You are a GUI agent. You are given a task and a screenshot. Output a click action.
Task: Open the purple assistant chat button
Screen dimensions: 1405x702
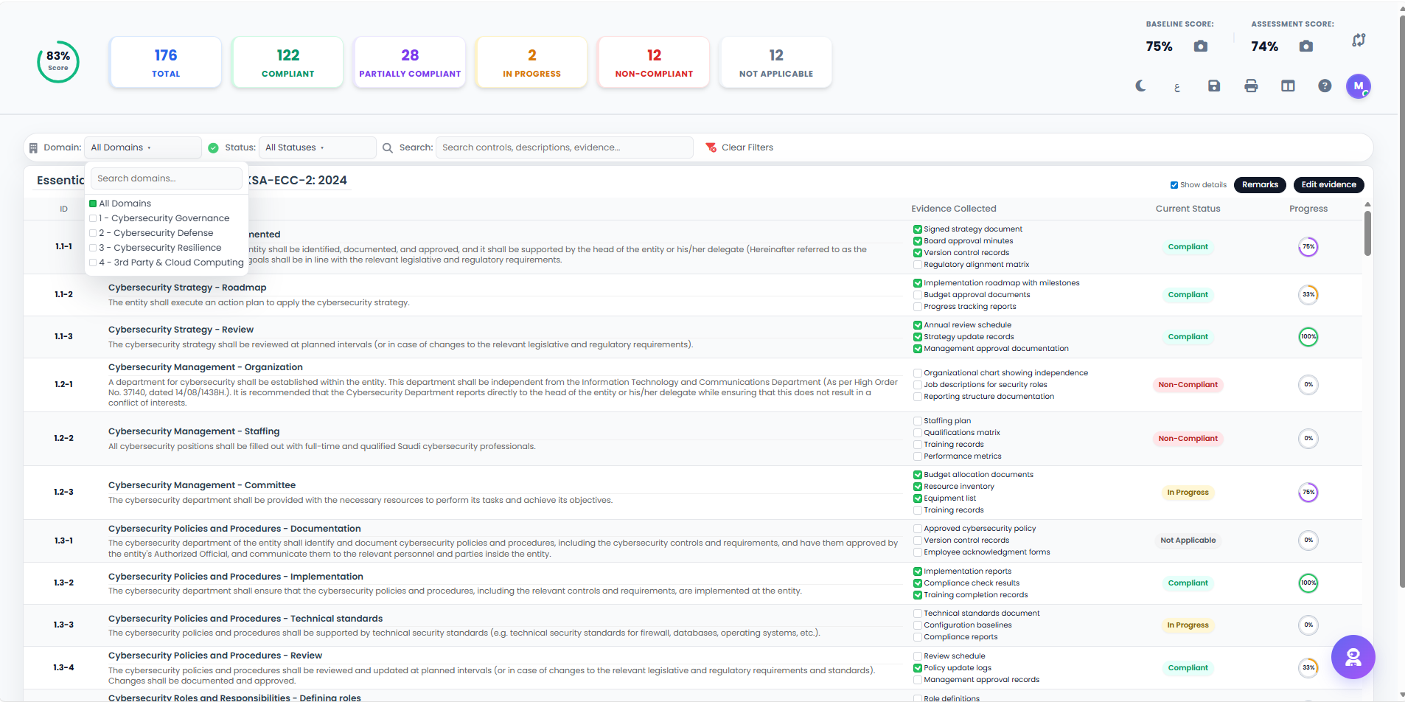[x=1353, y=657]
